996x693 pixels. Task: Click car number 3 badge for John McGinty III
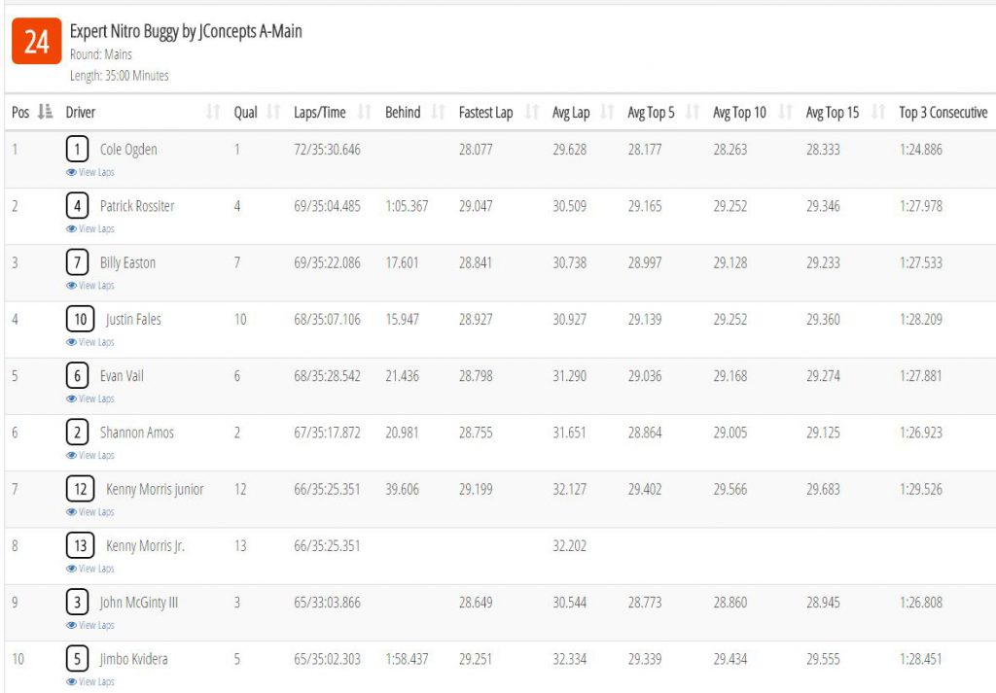point(78,603)
